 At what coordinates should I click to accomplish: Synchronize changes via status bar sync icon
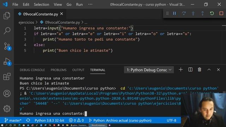click(28, 120)
